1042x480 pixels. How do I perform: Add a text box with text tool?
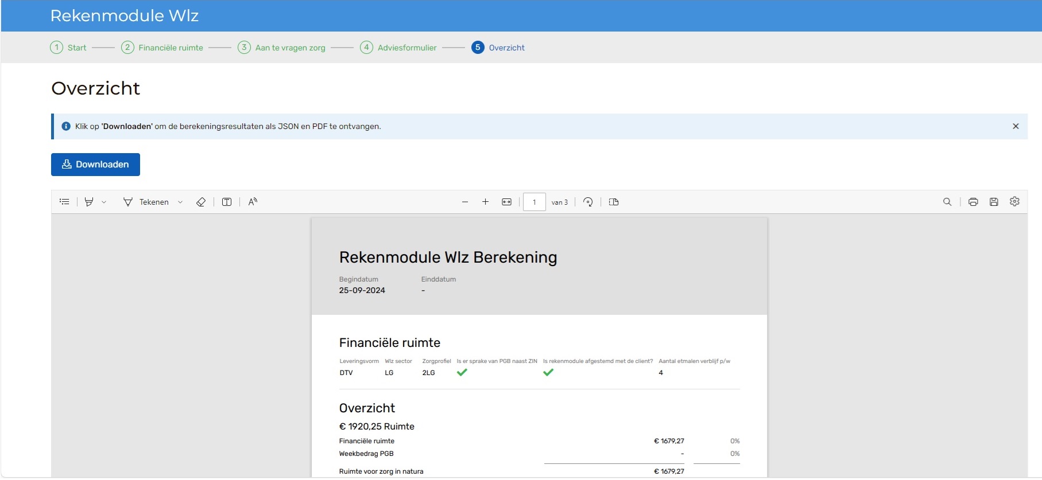click(227, 202)
